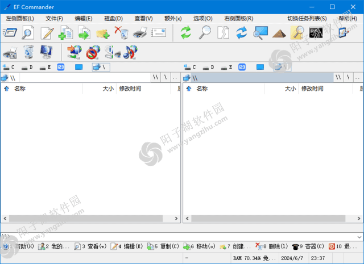The width and height of the screenshot is (364, 264).
Task: Click the move files icon with green arrow
Action: (84, 32)
